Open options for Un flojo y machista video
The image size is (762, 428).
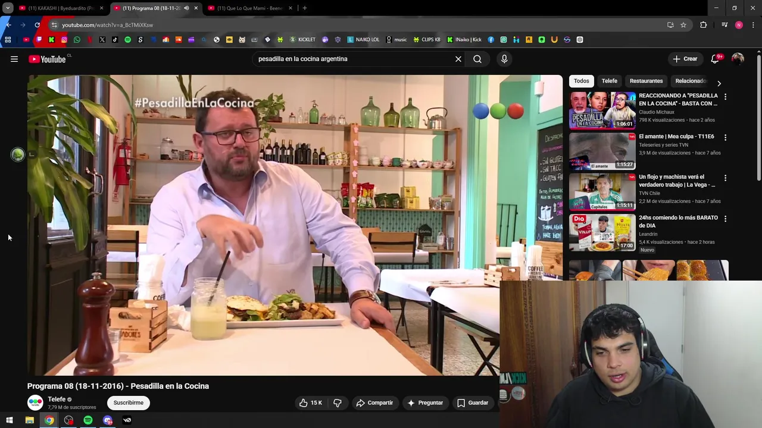click(x=725, y=178)
